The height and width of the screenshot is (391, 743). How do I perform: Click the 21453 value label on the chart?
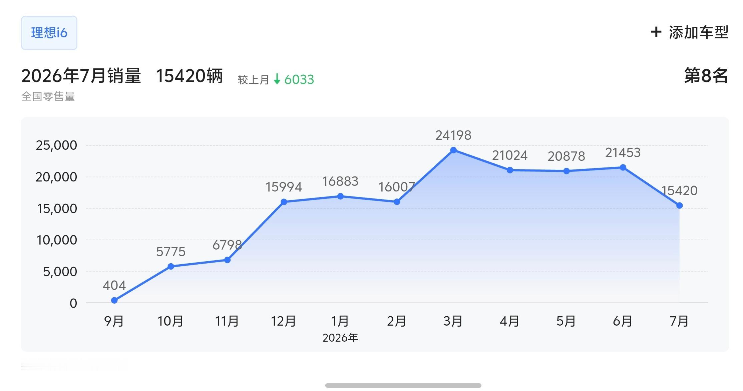[623, 153]
